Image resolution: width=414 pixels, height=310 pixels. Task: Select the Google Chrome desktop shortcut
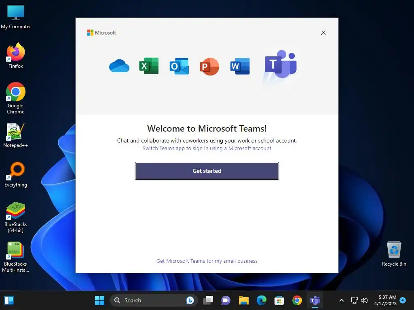pyautogui.click(x=16, y=98)
